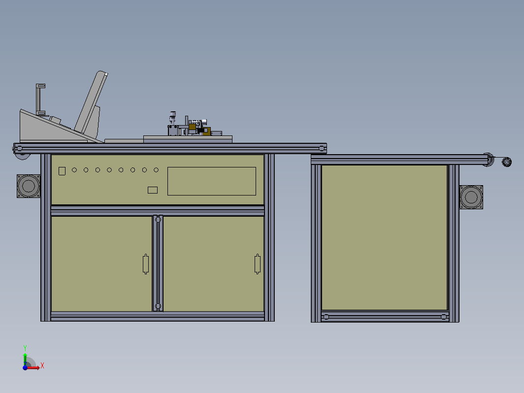This screenshot has width=524, height=393.
Task: Select the bottom rail of the right cabinet
Action: (x=385, y=317)
